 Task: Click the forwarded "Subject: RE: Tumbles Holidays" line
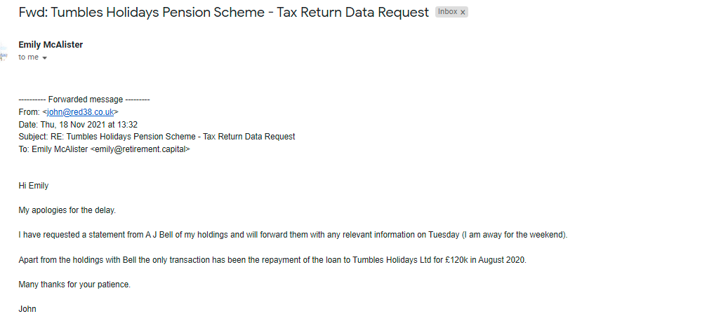click(x=157, y=137)
